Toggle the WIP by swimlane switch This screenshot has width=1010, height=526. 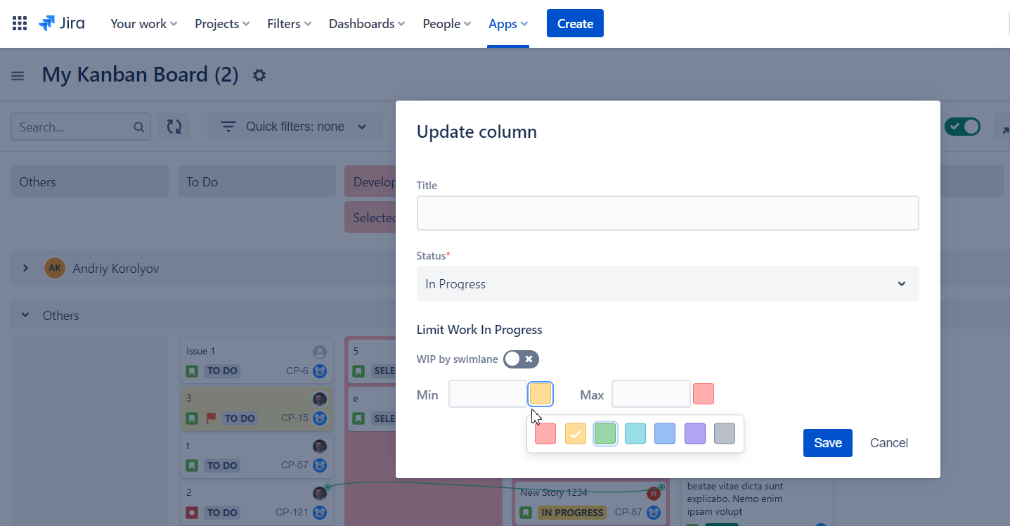pos(521,359)
